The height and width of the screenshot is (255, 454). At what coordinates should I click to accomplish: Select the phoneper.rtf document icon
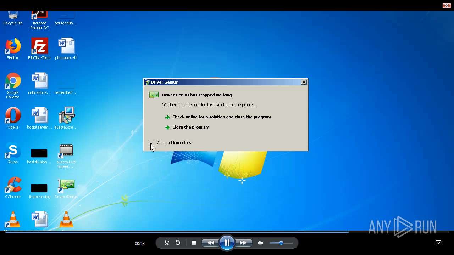[x=66, y=49]
